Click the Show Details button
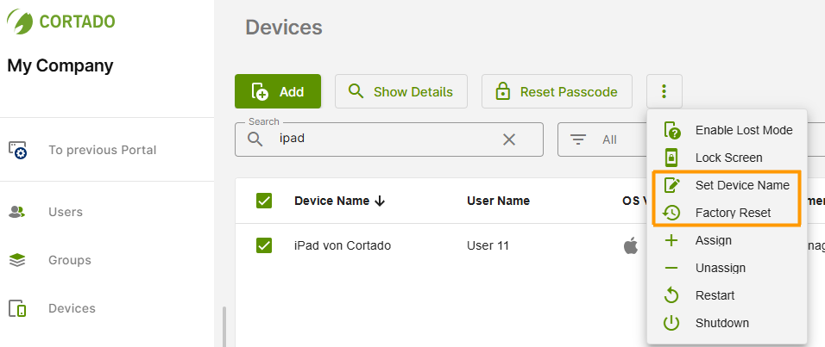Viewport: 825px width, 347px height. point(400,91)
